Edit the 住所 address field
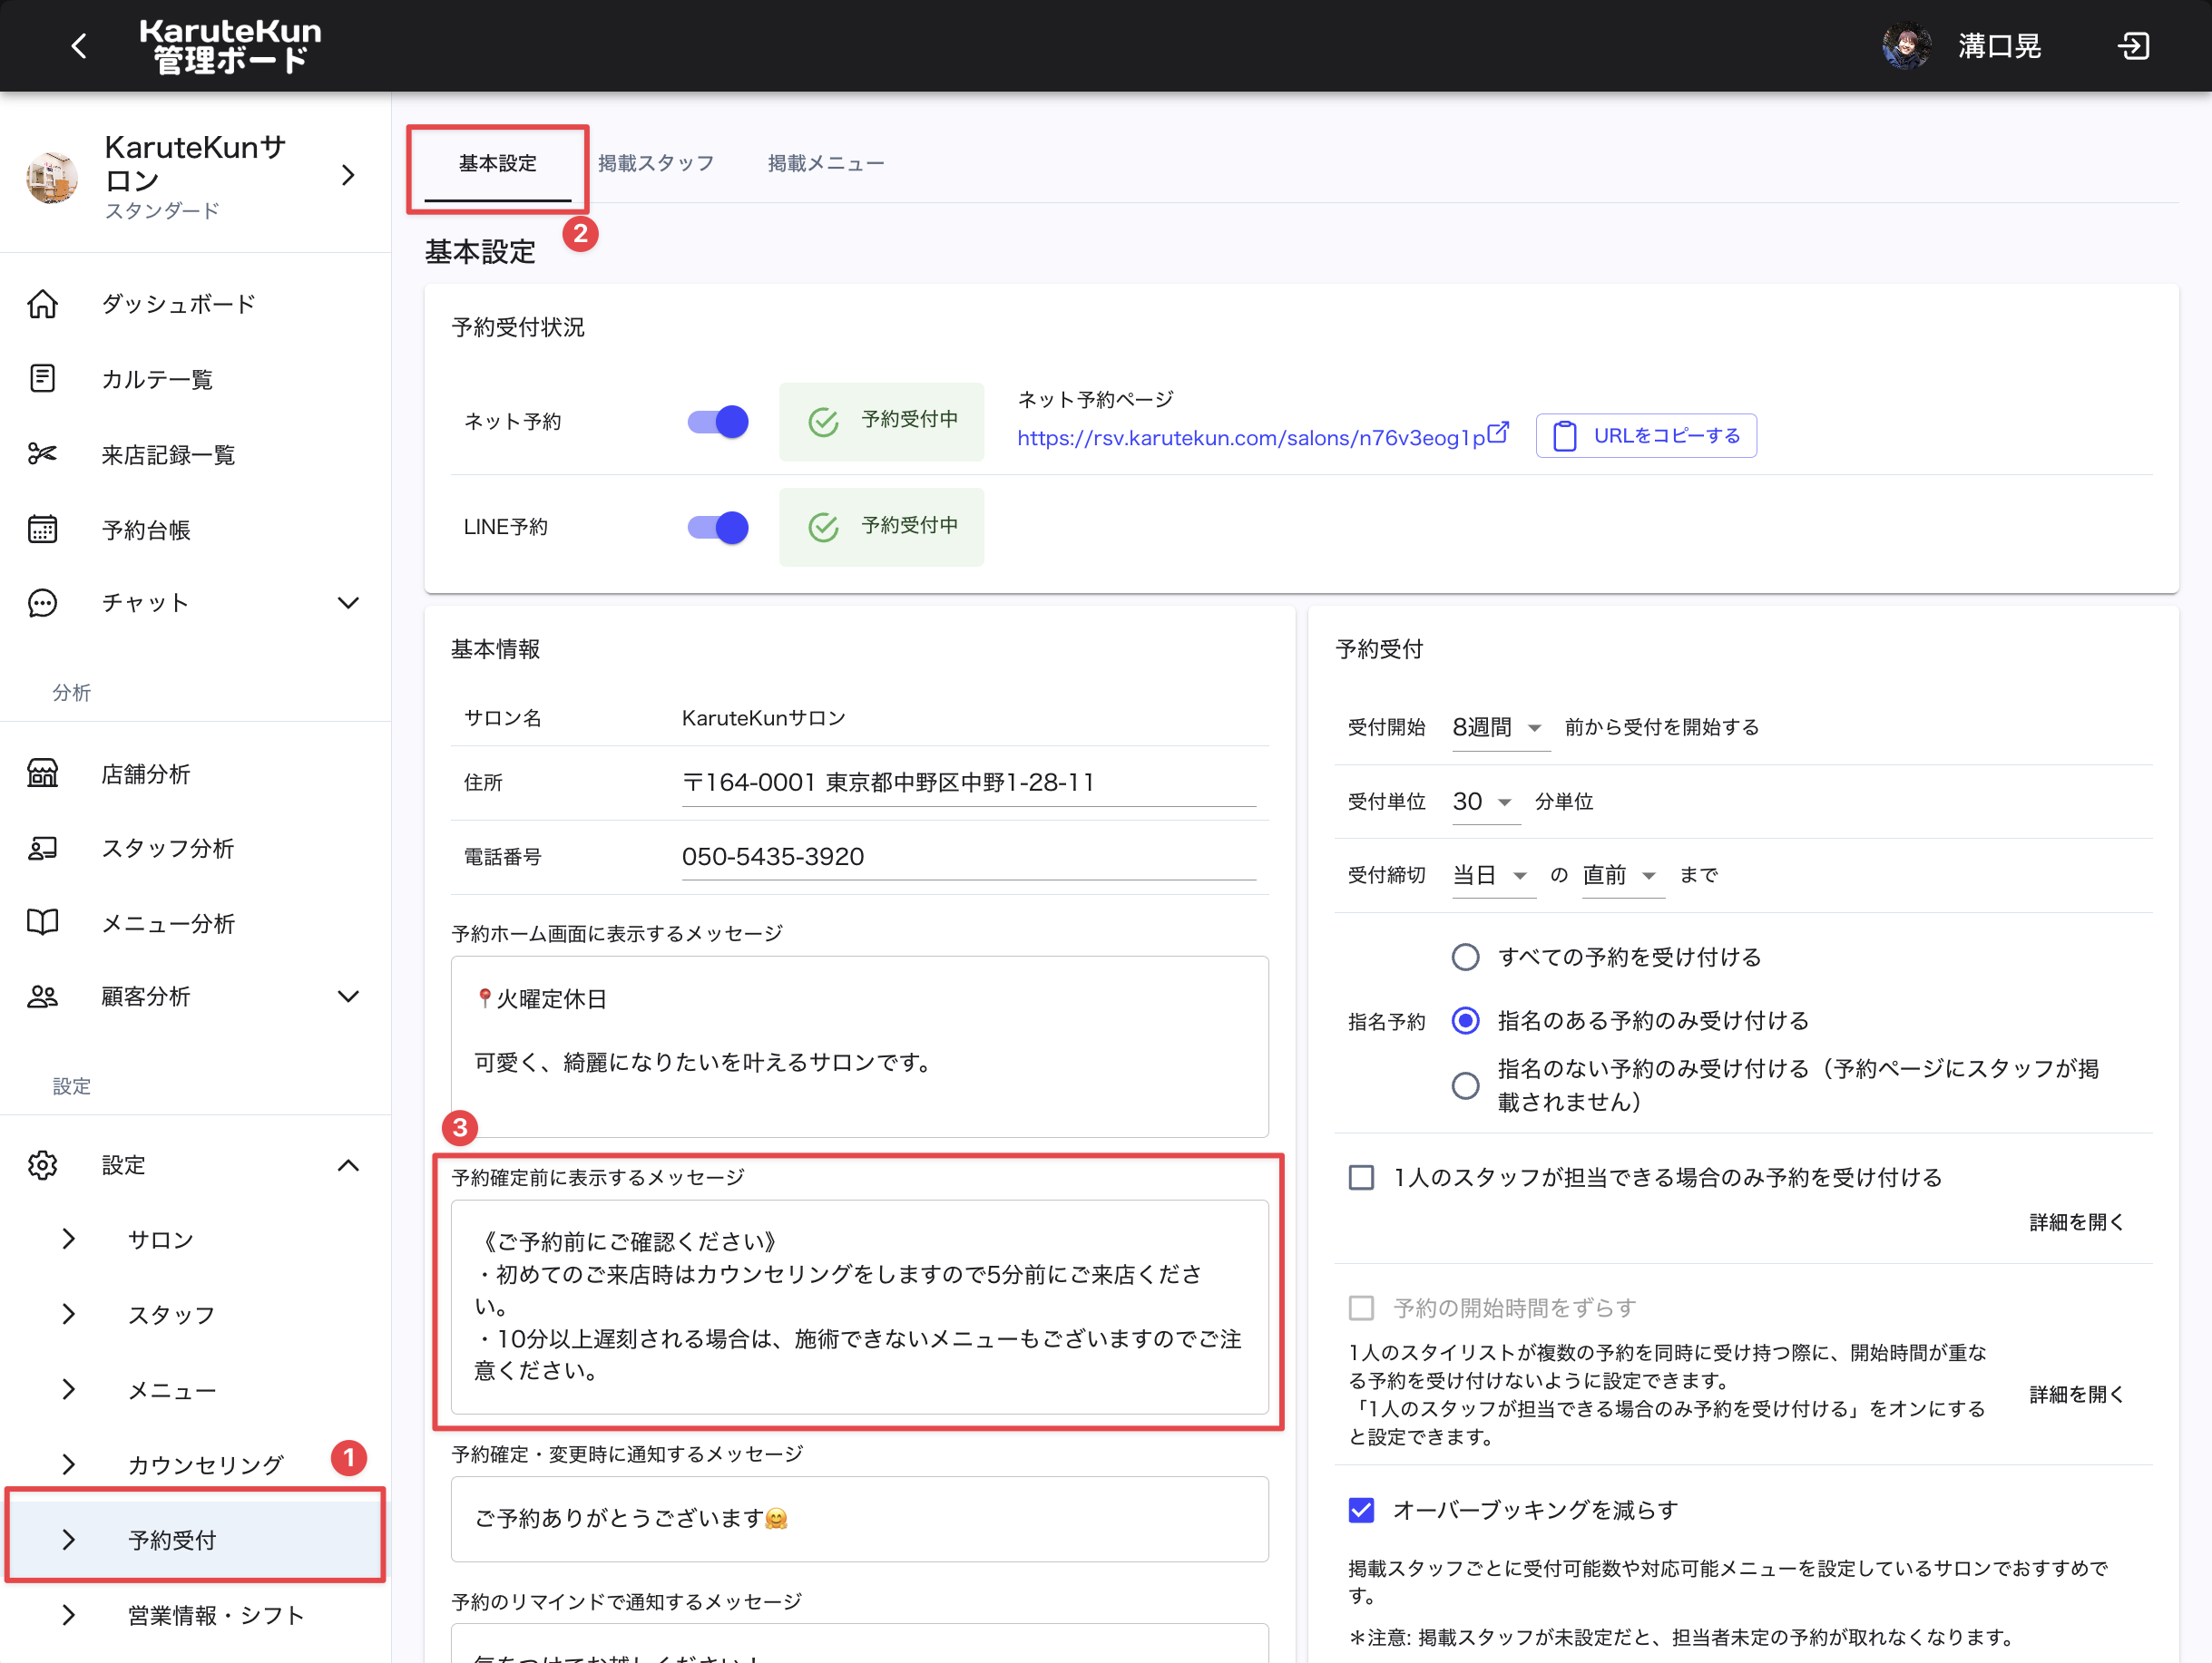 [968, 783]
